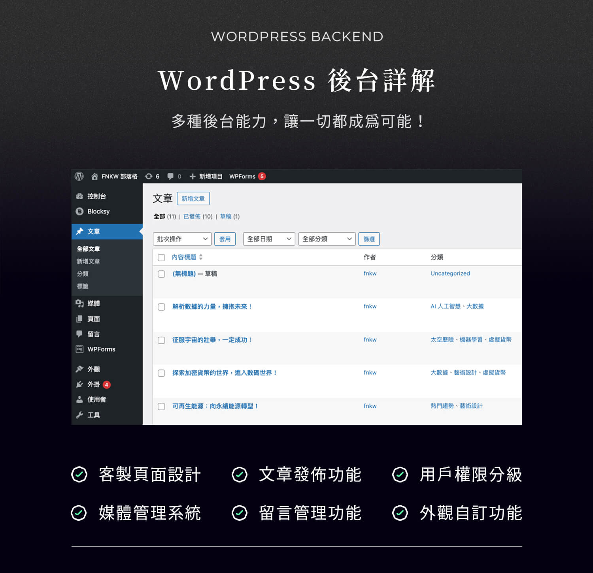
Task: Open the 探索加密貨幣的世界 post title
Action: pyautogui.click(x=225, y=373)
